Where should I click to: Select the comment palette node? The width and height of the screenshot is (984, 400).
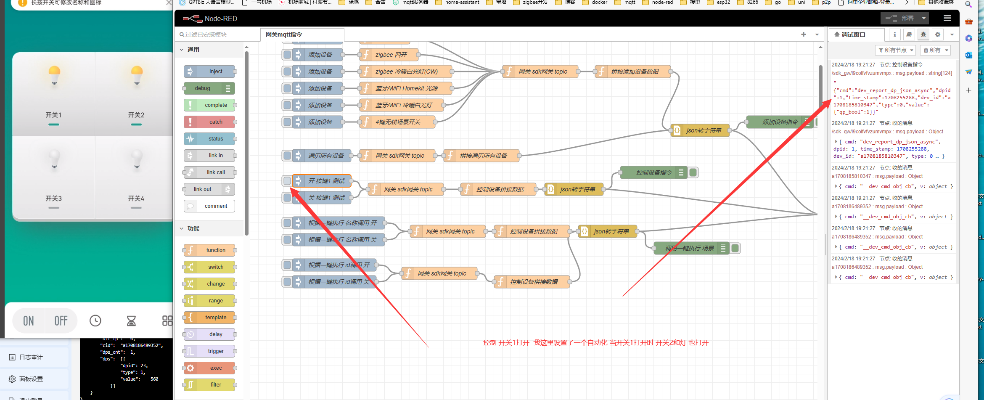[210, 206]
